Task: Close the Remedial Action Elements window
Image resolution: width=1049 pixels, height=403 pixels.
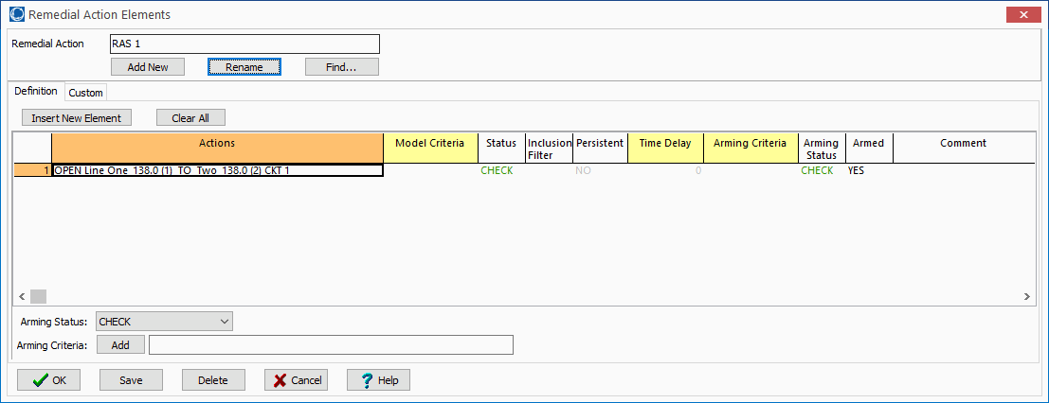Action: click(1022, 14)
